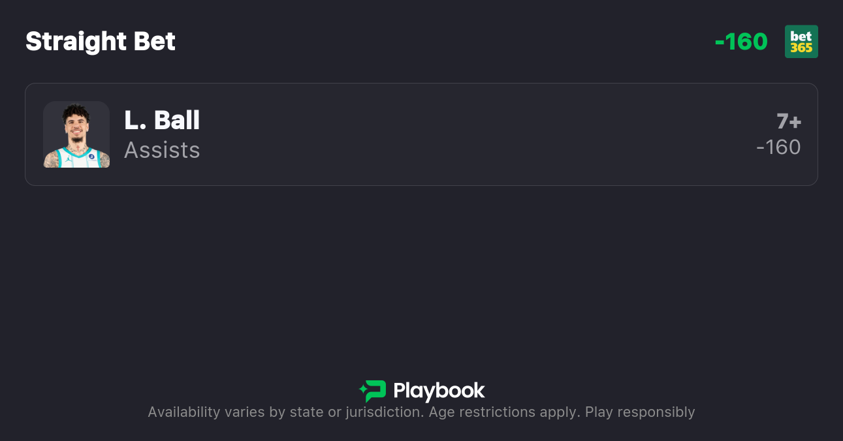The height and width of the screenshot is (441, 843).
Task: Click the "Straight Bet" heading
Action: pos(101,42)
